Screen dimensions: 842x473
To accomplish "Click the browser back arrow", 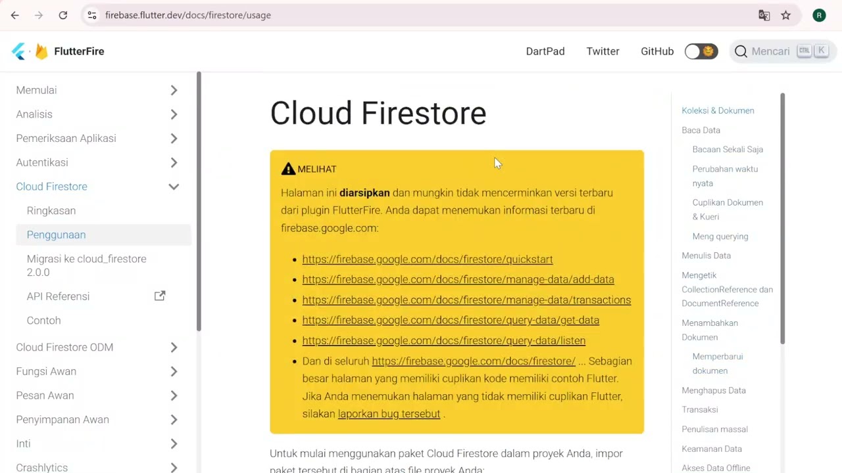I will tap(15, 15).
